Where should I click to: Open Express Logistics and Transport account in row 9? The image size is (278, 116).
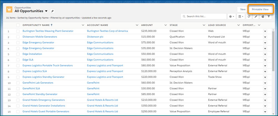click(105, 77)
